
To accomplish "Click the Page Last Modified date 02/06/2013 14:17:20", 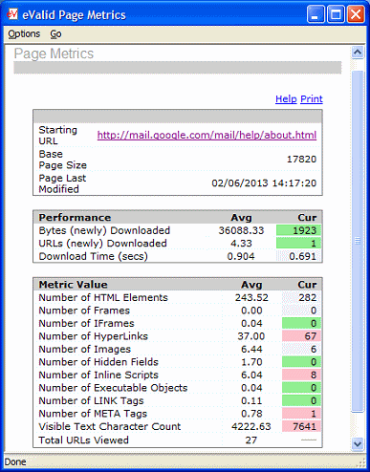I will coord(264,183).
